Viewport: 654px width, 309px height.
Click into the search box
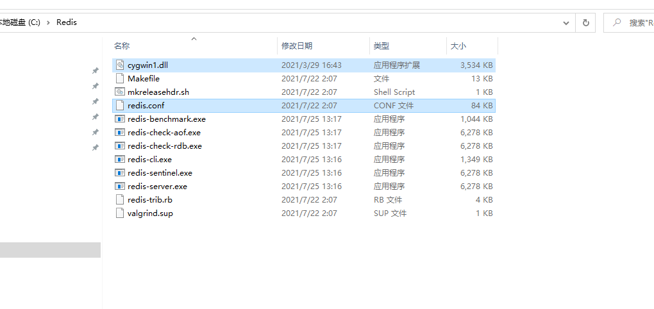[x=630, y=22]
